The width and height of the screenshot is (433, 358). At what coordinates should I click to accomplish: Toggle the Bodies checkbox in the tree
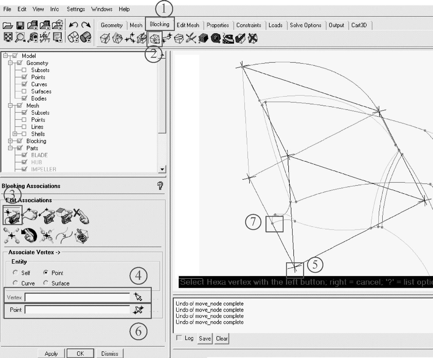coord(24,98)
